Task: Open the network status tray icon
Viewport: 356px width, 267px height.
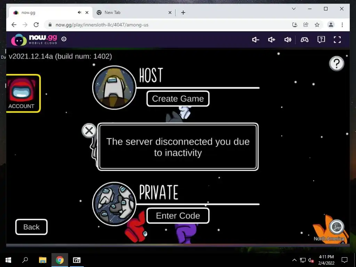Action: click(x=303, y=260)
